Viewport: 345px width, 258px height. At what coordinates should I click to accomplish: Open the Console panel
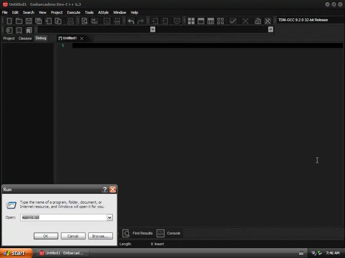168,233
